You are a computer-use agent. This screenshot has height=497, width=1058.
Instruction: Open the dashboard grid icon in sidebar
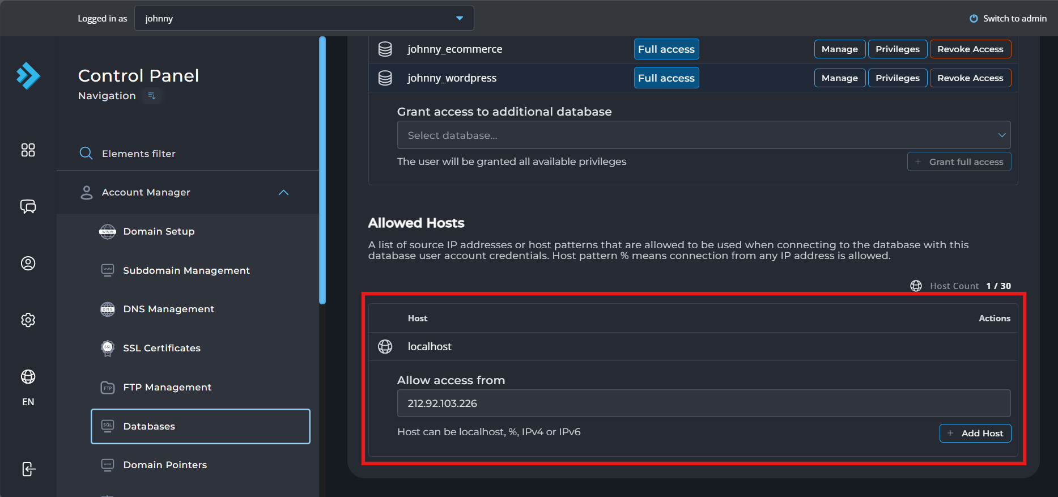coord(28,150)
